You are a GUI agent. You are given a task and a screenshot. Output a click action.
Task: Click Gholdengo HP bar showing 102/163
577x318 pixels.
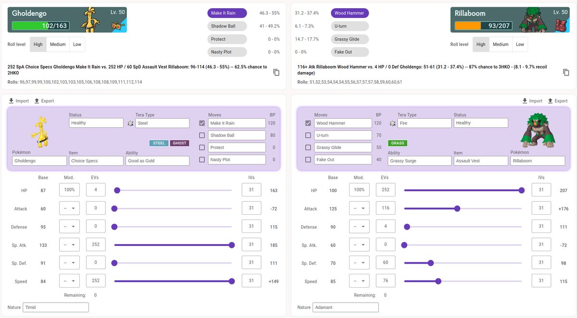click(40, 25)
